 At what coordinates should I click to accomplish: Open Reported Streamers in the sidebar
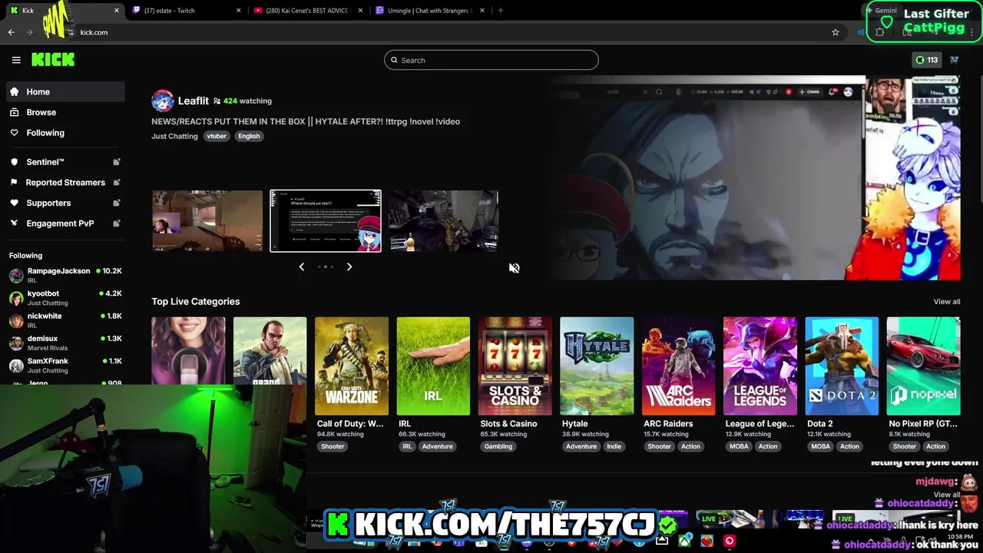click(65, 182)
